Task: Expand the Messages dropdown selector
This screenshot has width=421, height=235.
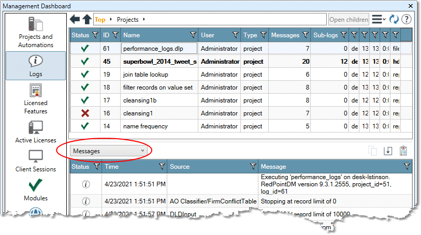Action: pos(109,151)
